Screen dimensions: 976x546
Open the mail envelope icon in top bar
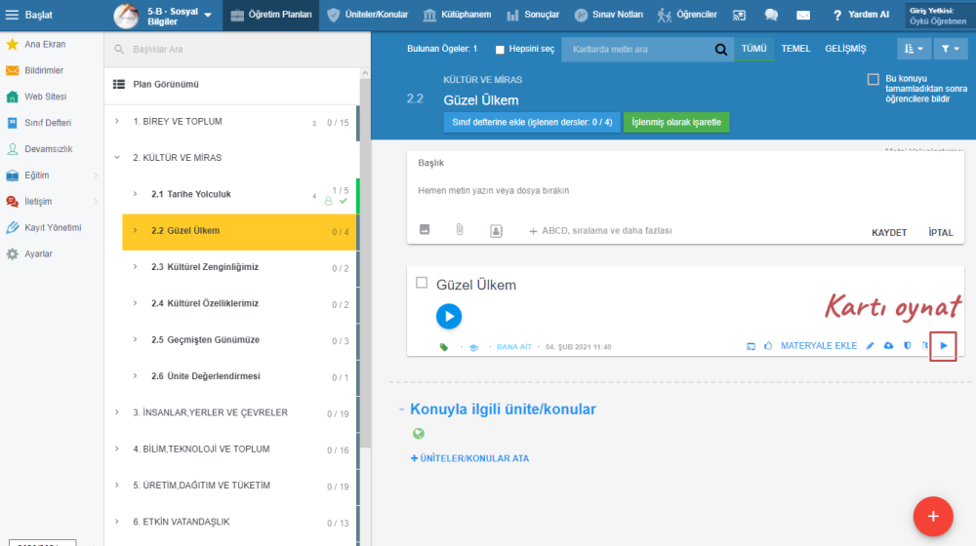tap(803, 15)
